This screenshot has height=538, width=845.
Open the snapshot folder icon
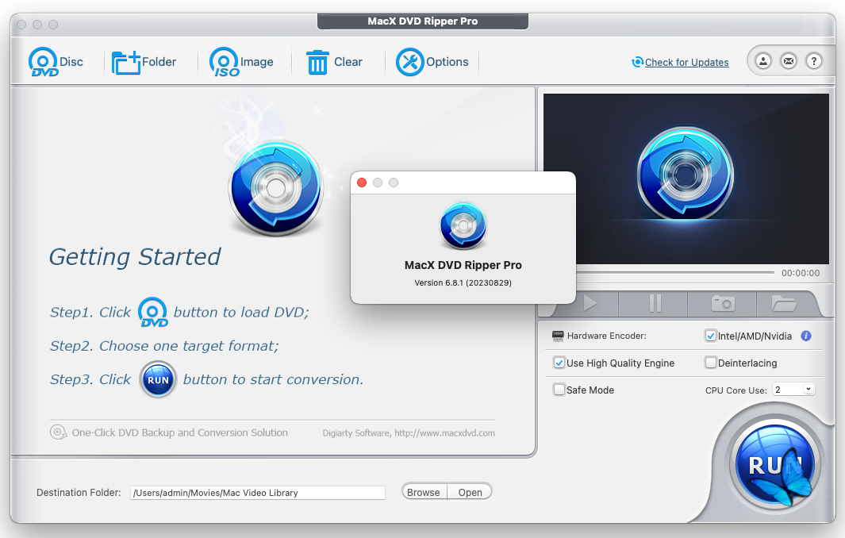pyautogui.click(x=783, y=303)
